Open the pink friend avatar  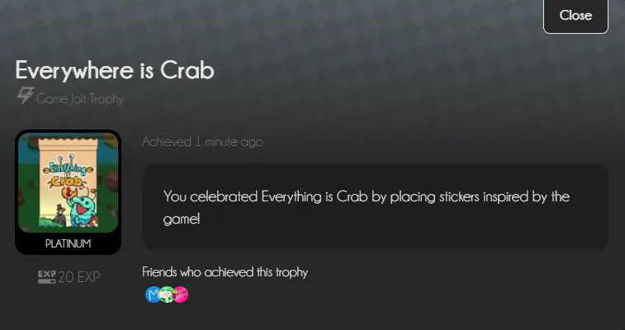point(180,294)
